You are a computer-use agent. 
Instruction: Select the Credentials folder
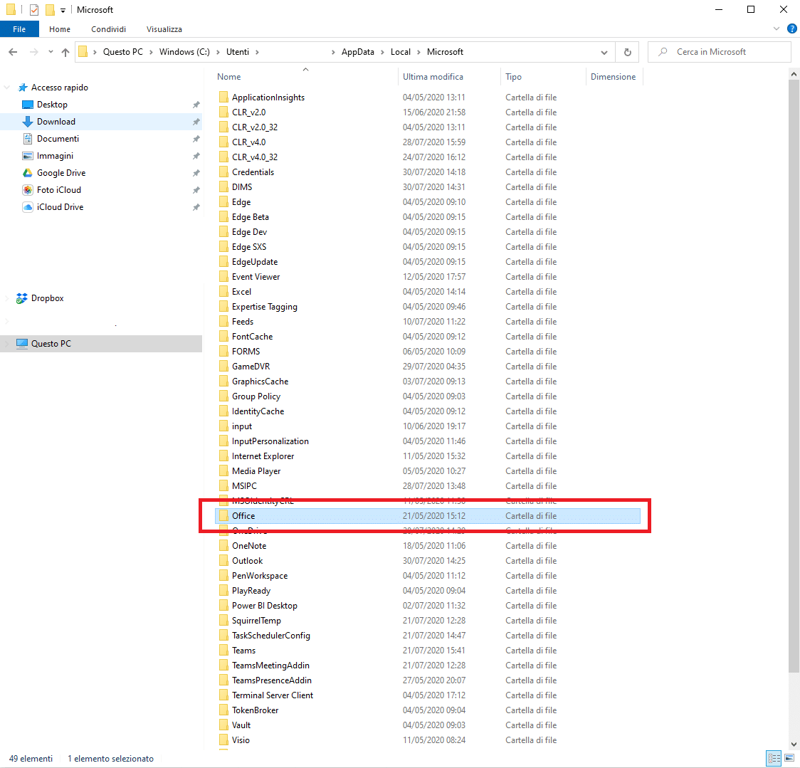(253, 172)
